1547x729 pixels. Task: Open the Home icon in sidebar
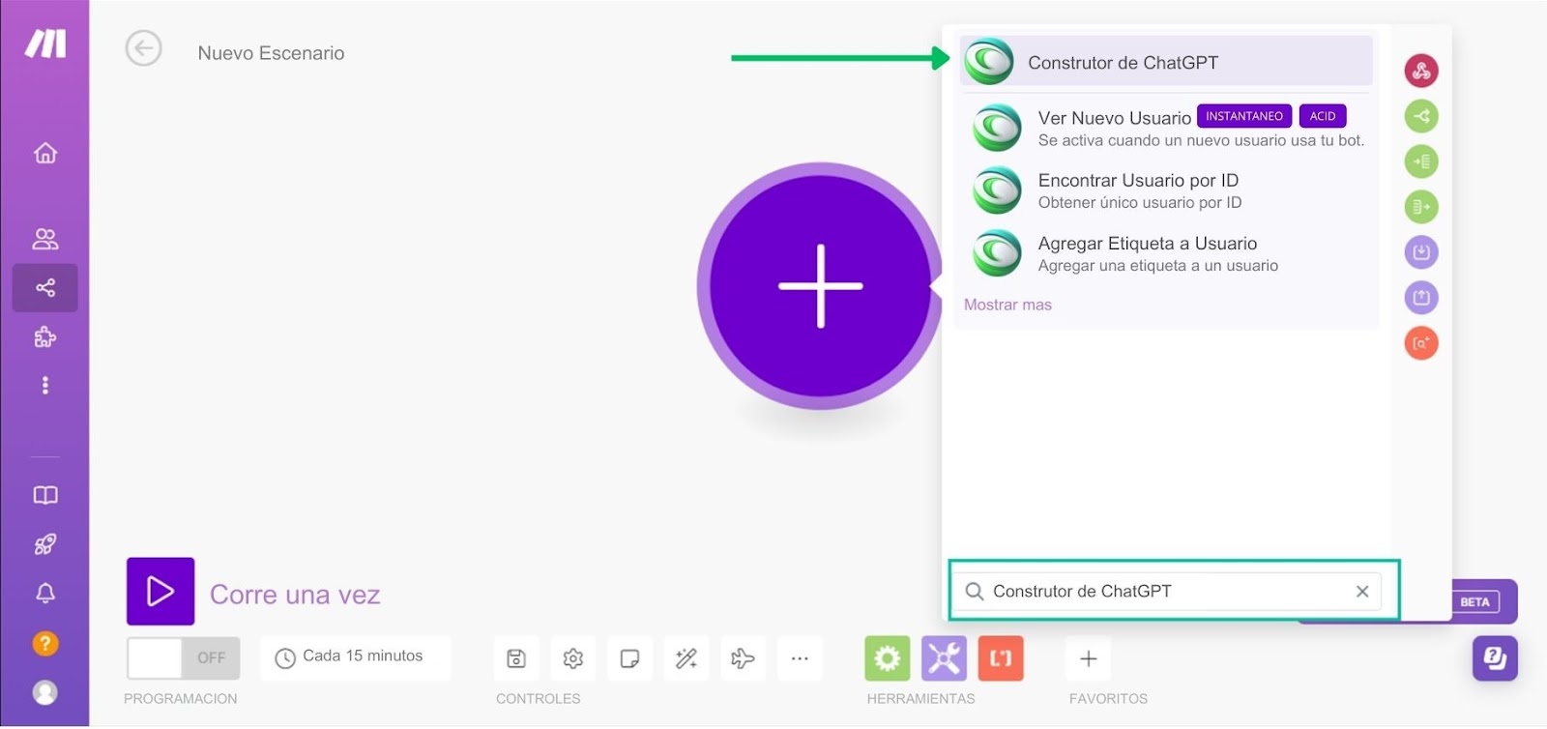point(45,153)
